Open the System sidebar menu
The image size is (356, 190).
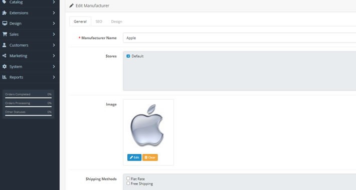30,66
